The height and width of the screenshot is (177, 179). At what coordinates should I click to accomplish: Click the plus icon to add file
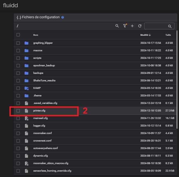[x=132, y=26]
